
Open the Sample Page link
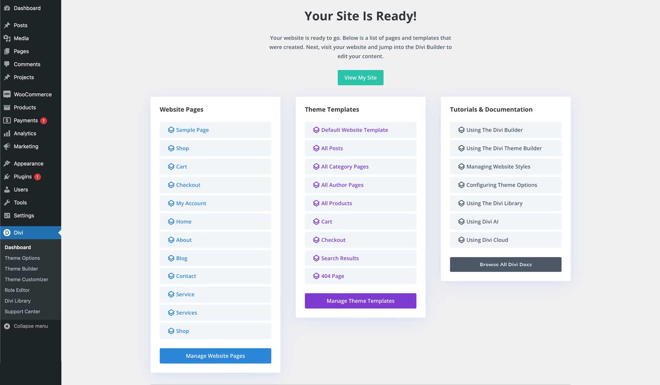(192, 130)
